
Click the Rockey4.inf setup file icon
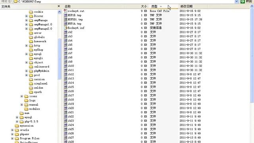(65, 28)
